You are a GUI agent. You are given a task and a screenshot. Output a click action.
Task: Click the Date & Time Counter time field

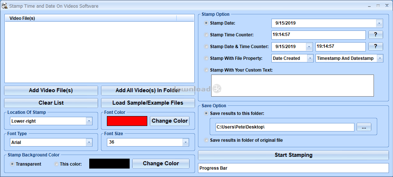[x=340, y=47]
